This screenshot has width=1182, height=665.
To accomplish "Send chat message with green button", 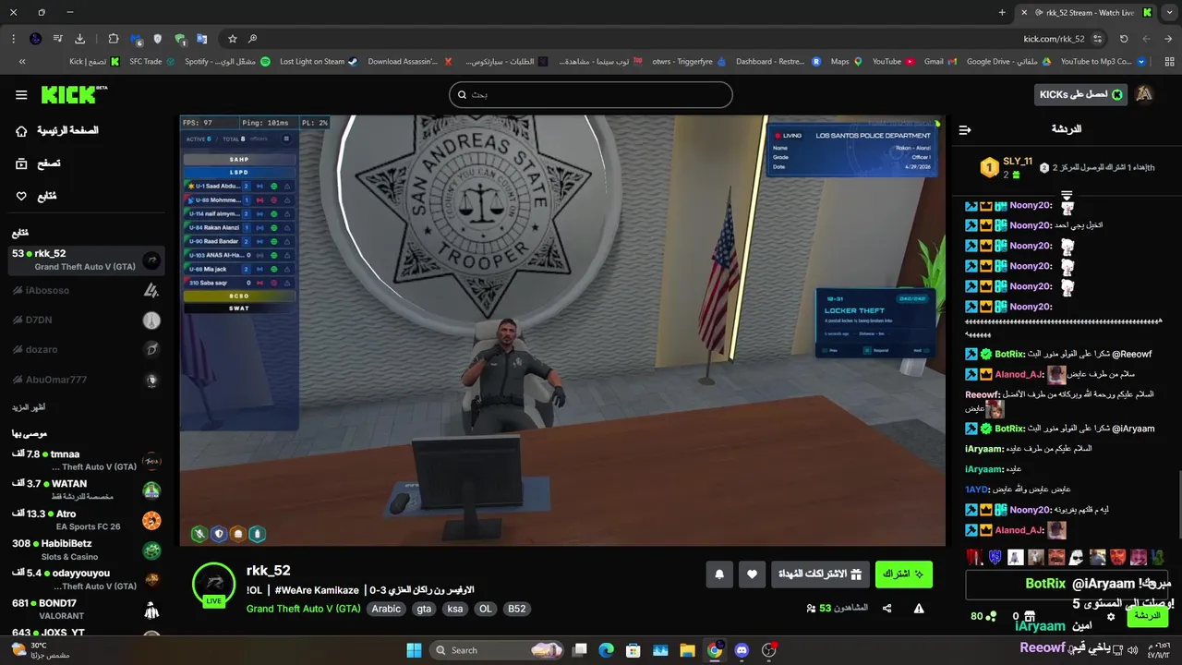I will (x=1148, y=616).
